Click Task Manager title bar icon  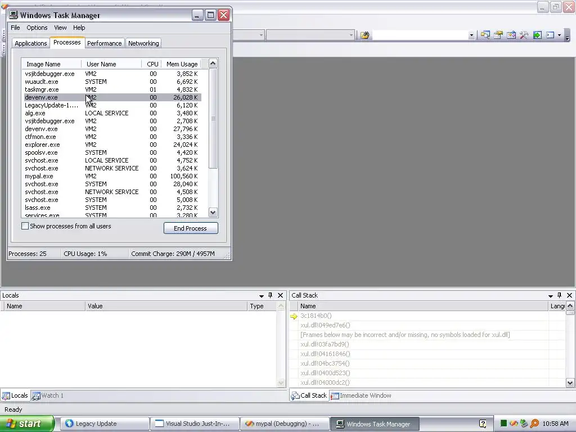click(x=13, y=15)
